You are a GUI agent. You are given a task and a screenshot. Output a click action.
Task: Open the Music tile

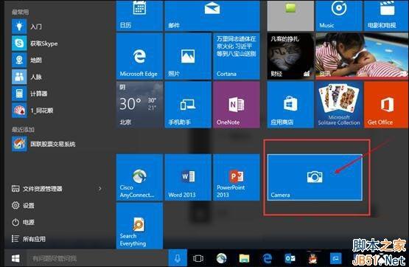coord(339,15)
